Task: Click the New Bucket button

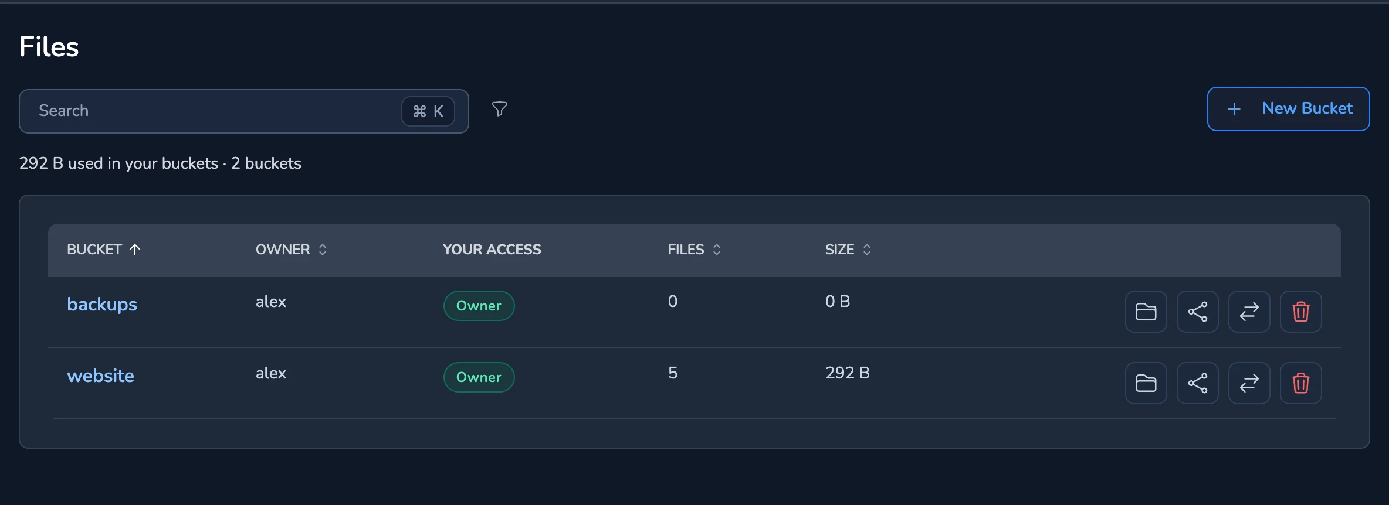Action: pos(1288,109)
